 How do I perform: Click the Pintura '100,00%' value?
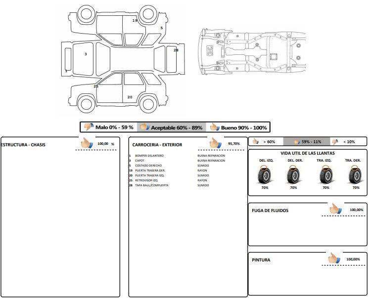353,259
